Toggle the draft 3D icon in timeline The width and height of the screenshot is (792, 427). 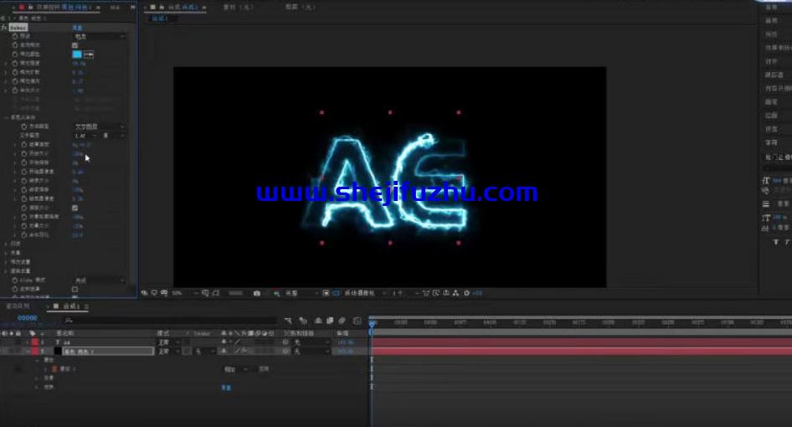click(303, 321)
